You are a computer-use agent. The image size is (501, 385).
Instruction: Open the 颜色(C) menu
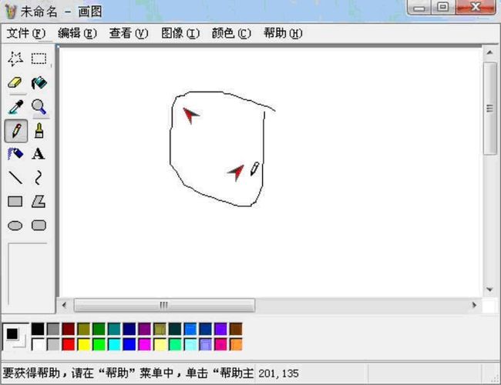click(x=231, y=33)
